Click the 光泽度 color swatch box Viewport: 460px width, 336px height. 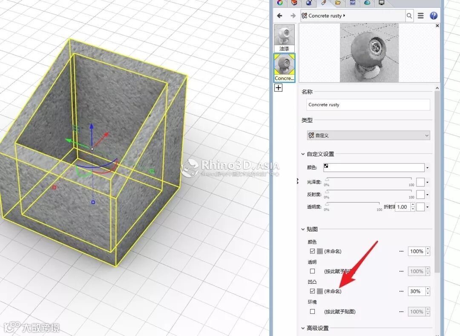pos(420,182)
